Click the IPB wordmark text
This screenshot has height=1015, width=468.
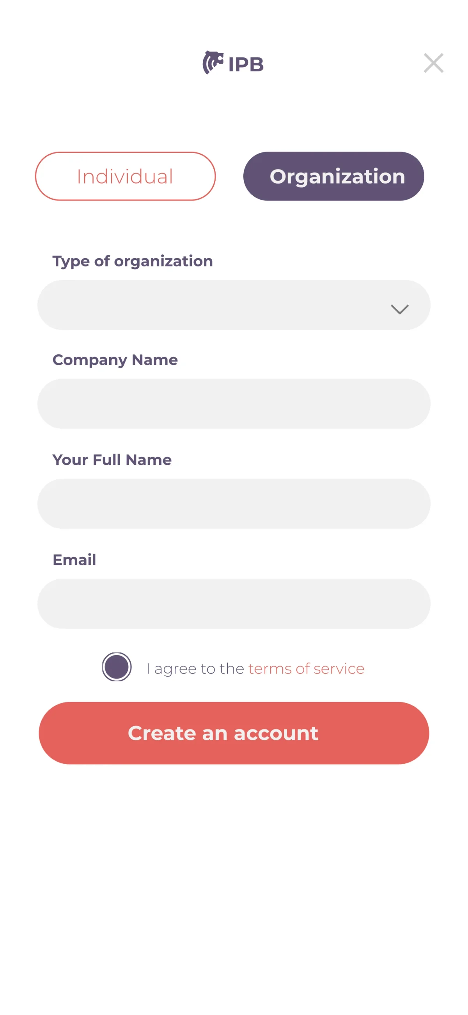coord(246,64)
